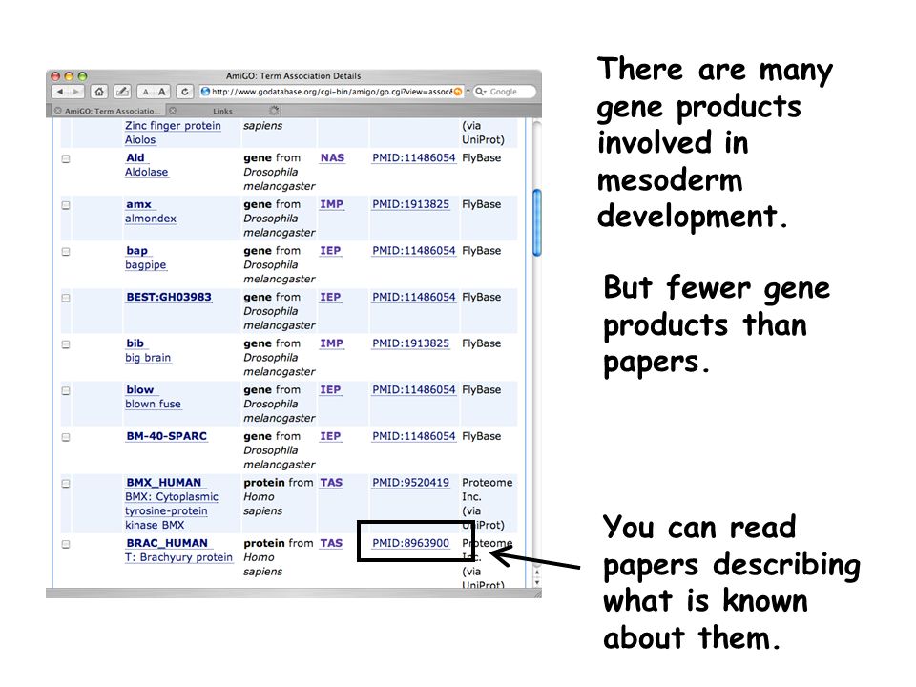916x687 pixels.
Task: Open the PMID:9520419 reference link
Action: (x=410, y=483)
